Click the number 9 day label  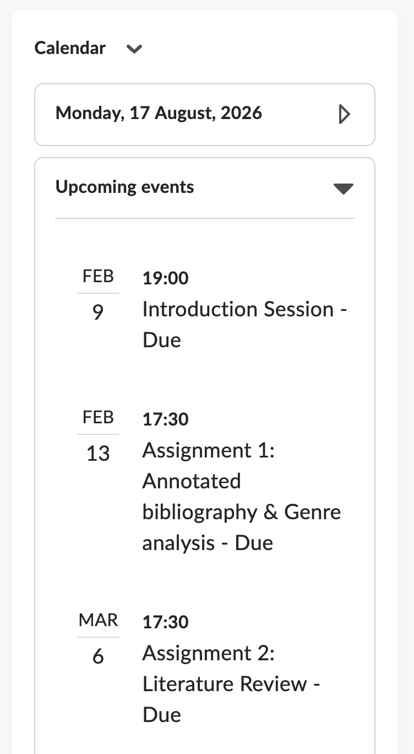click(98, 313)
